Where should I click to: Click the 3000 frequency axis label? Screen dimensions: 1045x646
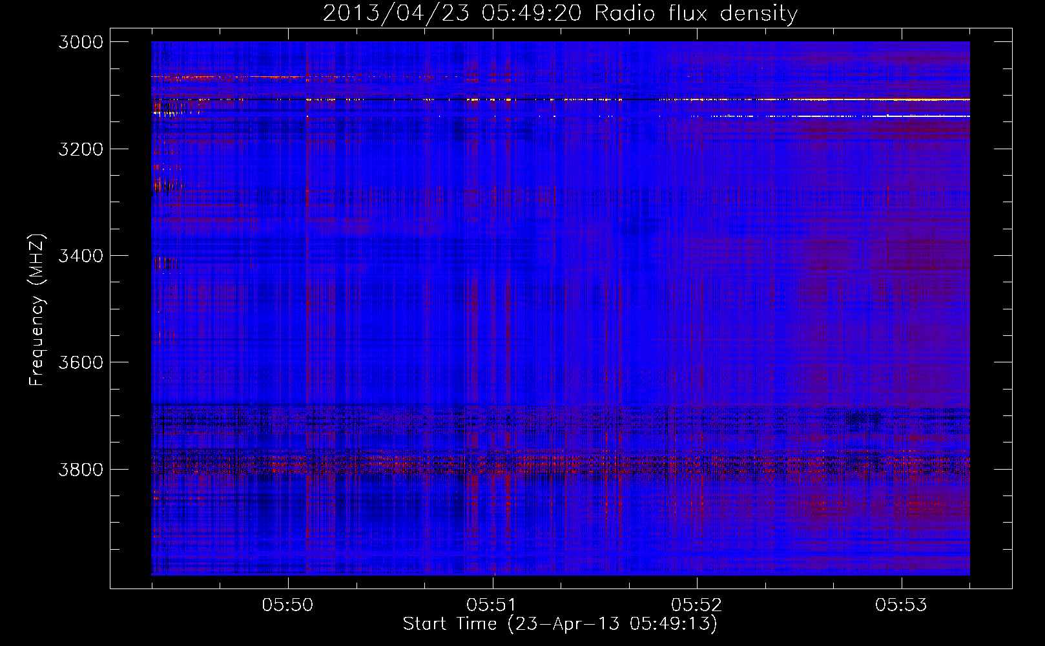pyautogui.click(x=80, y=42)
